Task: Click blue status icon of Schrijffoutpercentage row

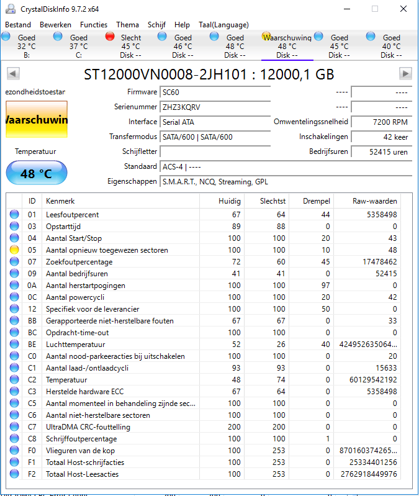Action: tap(14, 439)
